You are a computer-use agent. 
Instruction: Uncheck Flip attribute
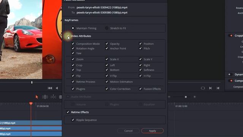[x=73, y=76]
